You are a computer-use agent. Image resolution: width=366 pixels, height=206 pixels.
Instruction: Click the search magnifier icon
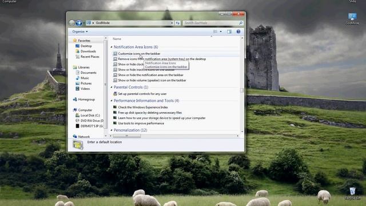click(241, 23)
